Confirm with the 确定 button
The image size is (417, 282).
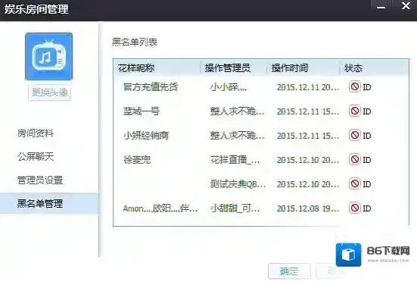(289, 271)
